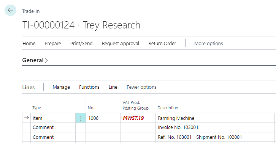Select Comment type in Invoice No. row

53,127
